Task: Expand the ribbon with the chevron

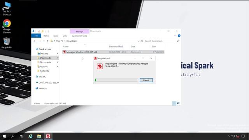Action: pyautogui.click(x=175, y=36)
